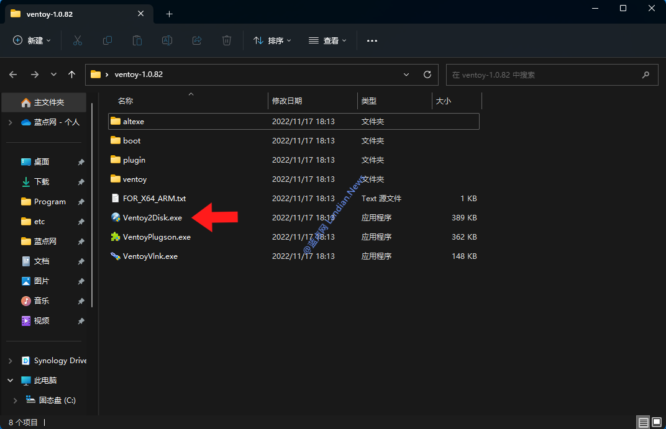Go up one folder level
Screen dimensions: 666x429
(x=72, y=75)
